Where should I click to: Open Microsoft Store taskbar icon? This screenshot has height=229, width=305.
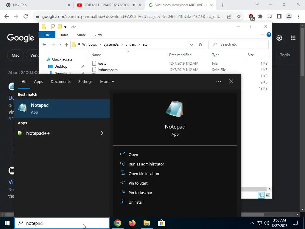[161, 223]
